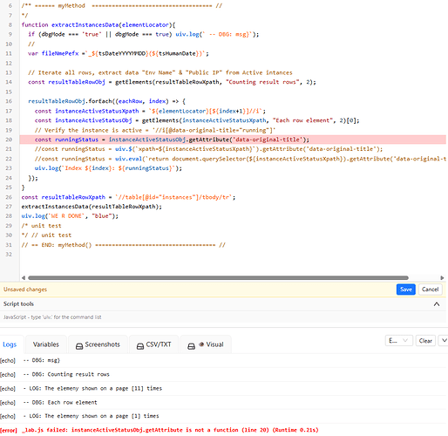448x436 pixels.
Task: Click highlighted line 20 in editor
Action: [233, 140]
